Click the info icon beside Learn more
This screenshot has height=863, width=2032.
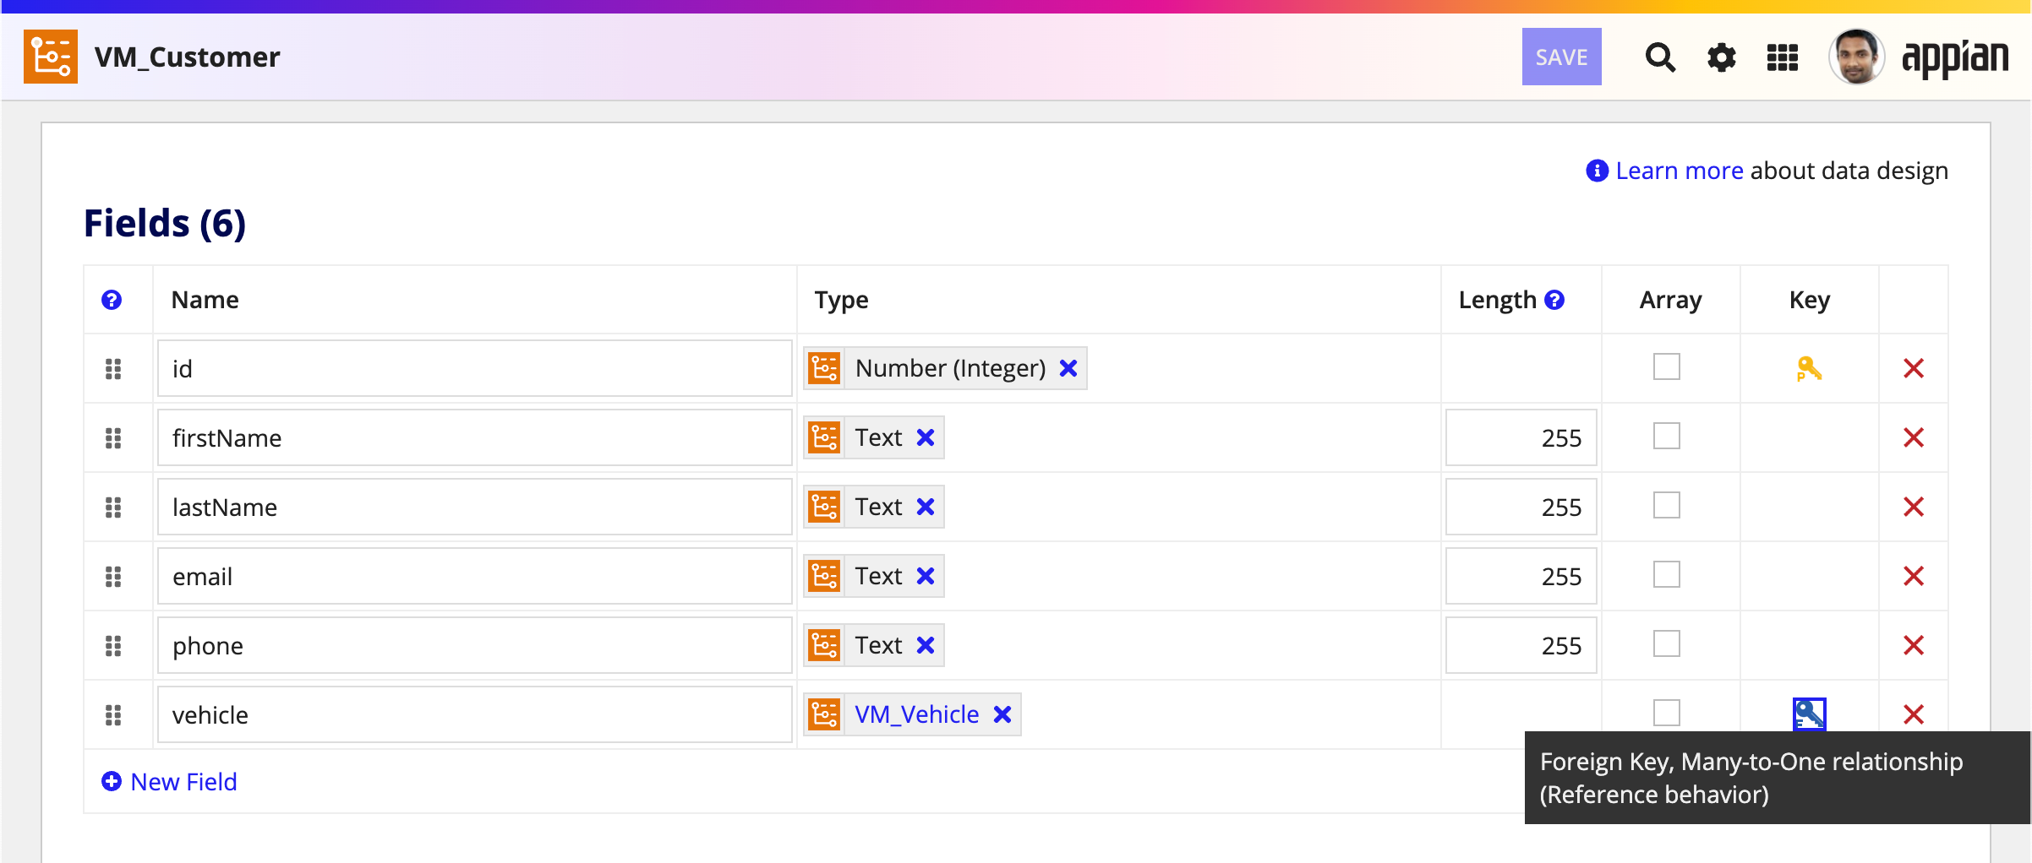tap(1597, 171)
